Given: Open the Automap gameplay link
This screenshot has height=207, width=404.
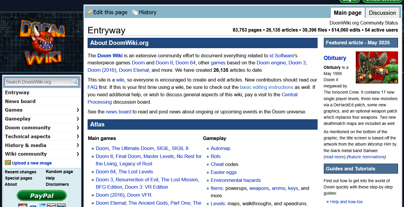Looking at the screenshot, I should point(220,148).
